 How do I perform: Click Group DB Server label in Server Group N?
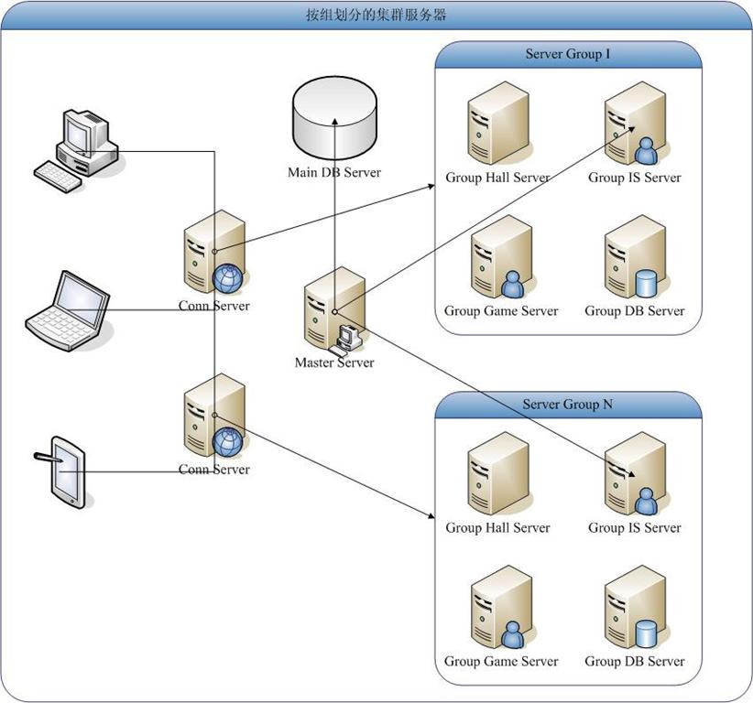635,661
